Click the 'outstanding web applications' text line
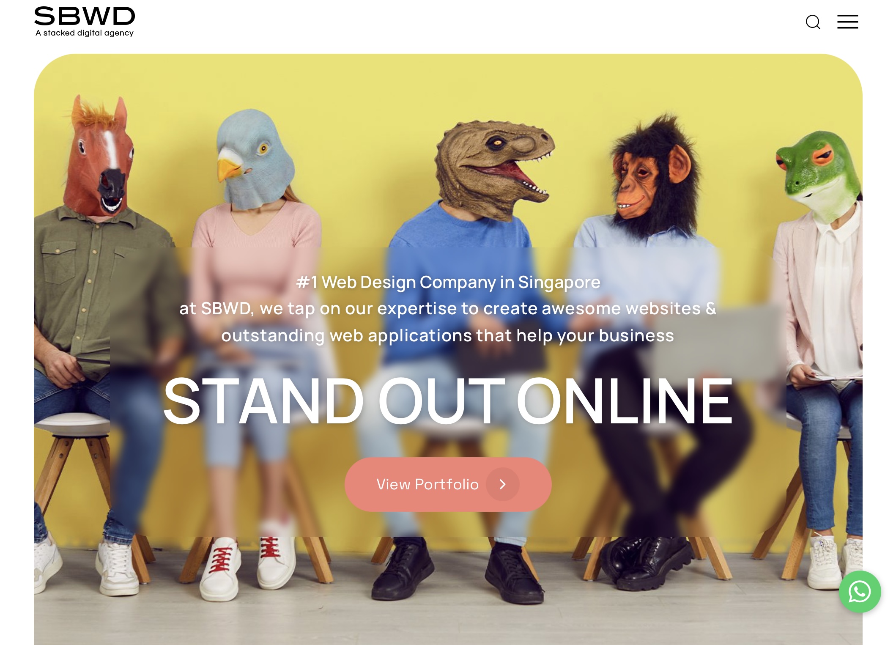 (x=448, y=335)
